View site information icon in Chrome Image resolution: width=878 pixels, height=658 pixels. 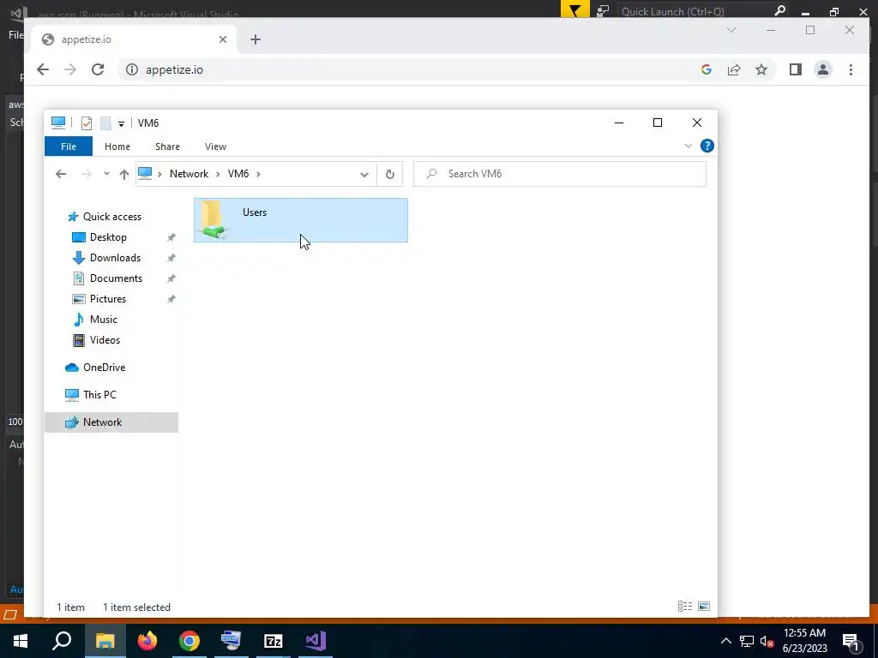(x=131, y=69)
